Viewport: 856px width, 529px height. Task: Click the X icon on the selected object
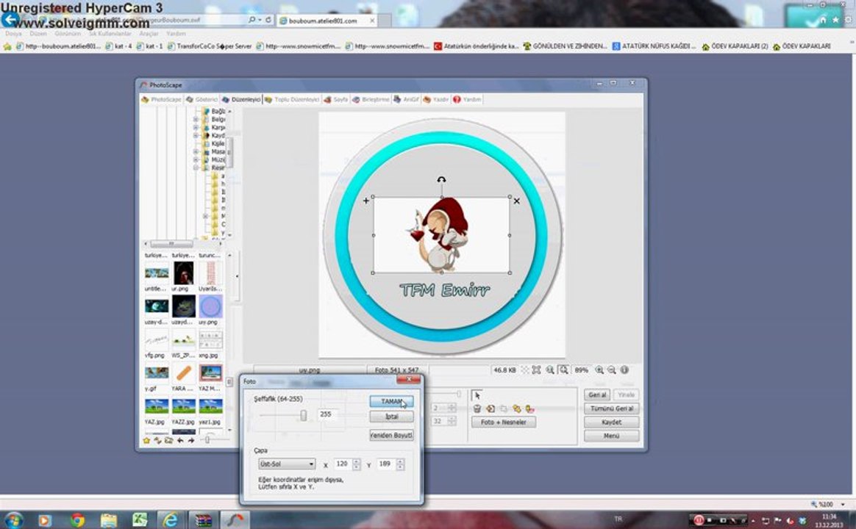[516, 201]
